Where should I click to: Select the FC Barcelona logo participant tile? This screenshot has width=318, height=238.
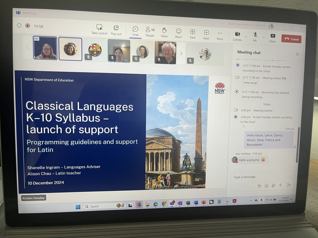[95, 50]
